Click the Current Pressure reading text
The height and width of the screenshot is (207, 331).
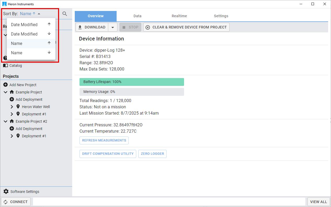click(111, 125)
